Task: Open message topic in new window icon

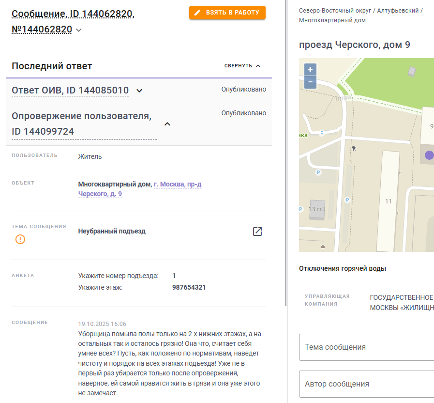Action: click(257, 232)
